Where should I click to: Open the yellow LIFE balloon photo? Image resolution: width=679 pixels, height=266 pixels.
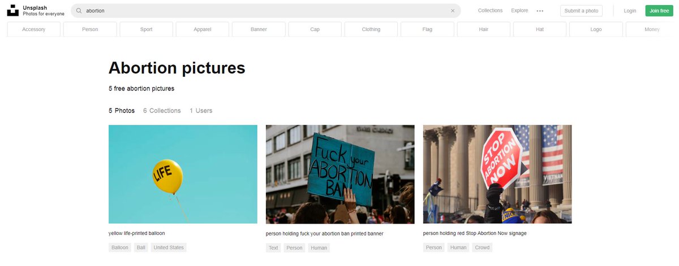tap(183, 175)
